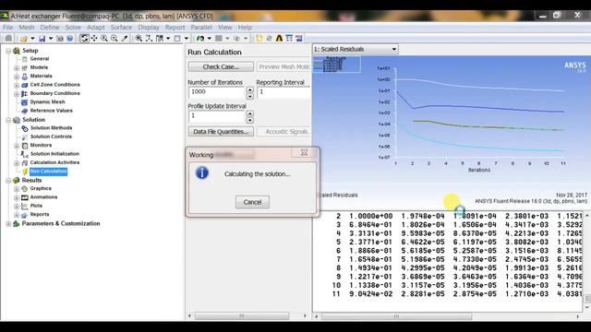This screenshot has height=332, width=591.
Task: Click the Preview Mesh Motion button
Action: tap(283, 67)
